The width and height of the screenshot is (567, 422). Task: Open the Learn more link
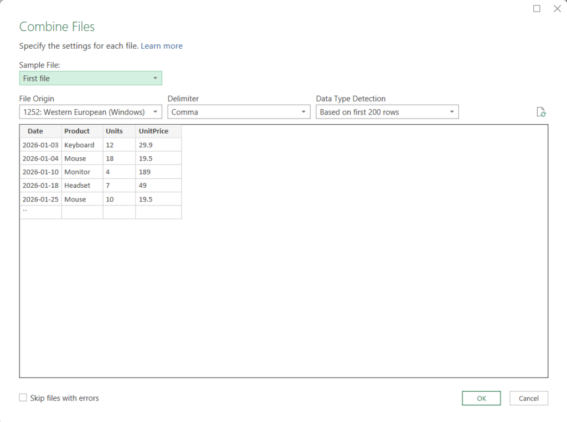click(x=162, y=46)
